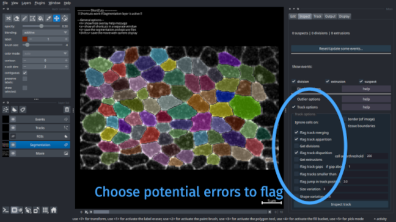This screenshot has width=396, height=222.
Task: Roll dimensions order button
Action: (28, 210)
